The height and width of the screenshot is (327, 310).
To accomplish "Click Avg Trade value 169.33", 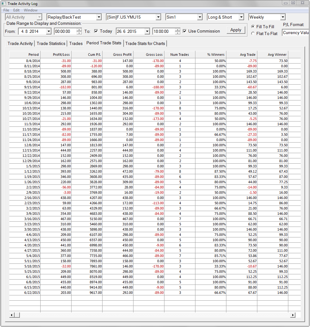I will (242, 71).
